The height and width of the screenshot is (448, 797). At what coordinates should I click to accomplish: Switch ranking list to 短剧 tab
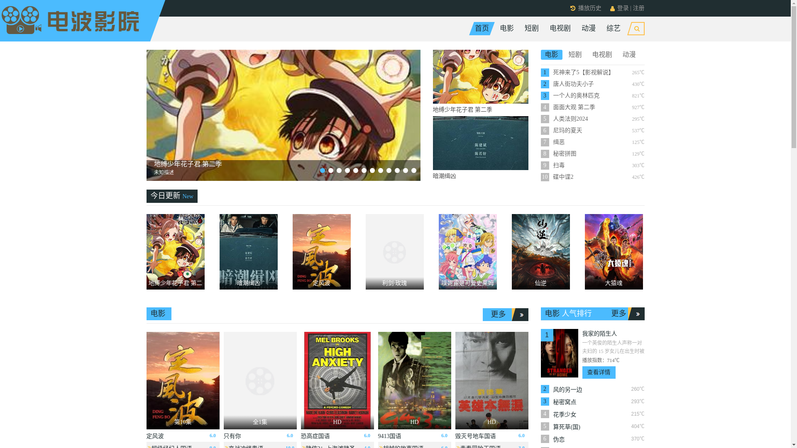click(x=575, y=55)
